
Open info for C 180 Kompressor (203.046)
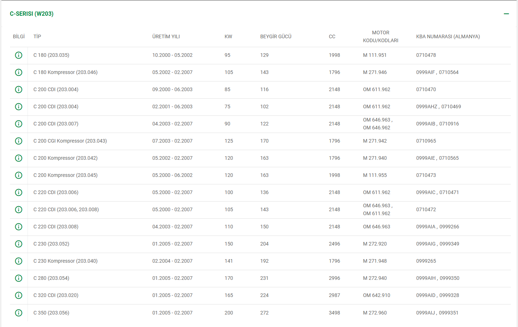pos(19,73)
